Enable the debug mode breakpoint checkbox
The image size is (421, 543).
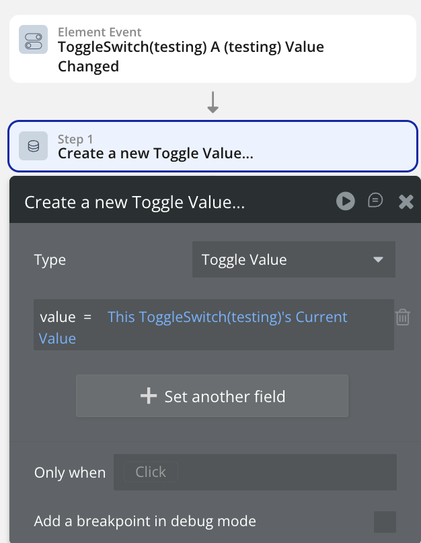[385, 521]
